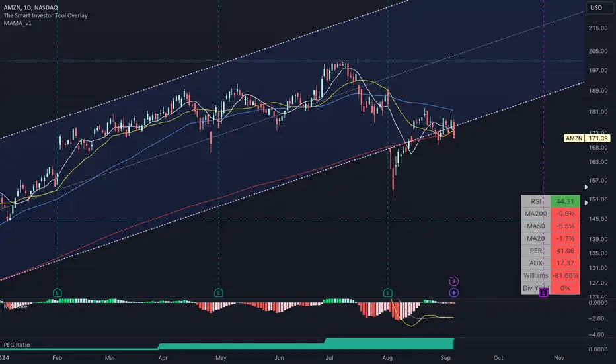Select the PEG Ratio indicator label
This screenshot has width=616, height=364.
17,345
